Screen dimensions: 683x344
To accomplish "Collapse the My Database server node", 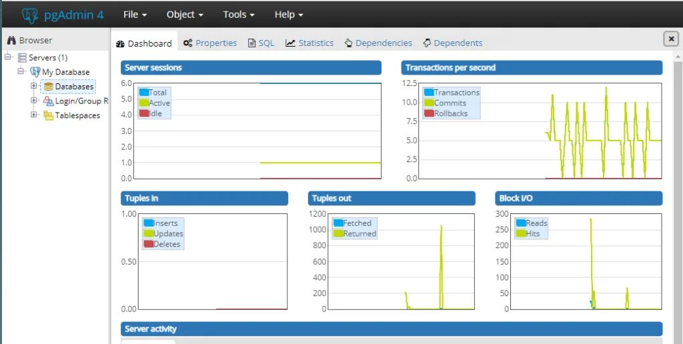I will pyautogui.click(x=21, y=71).
